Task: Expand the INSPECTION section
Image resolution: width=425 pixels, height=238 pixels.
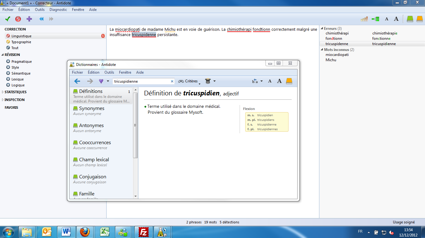Action: tap(3, 100)
